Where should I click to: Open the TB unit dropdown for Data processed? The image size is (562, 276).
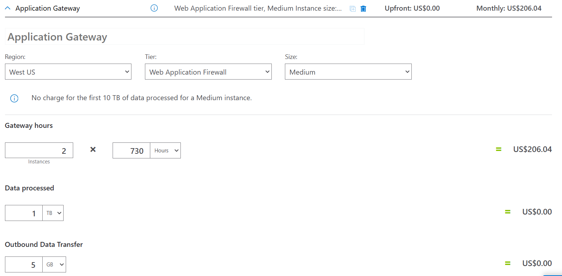click(x=53, y=213)
